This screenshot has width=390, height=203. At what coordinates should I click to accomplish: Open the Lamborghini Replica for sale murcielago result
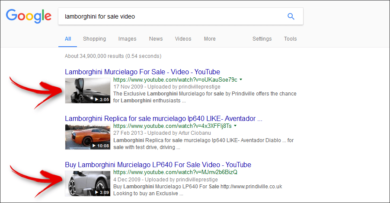point(164,118)
